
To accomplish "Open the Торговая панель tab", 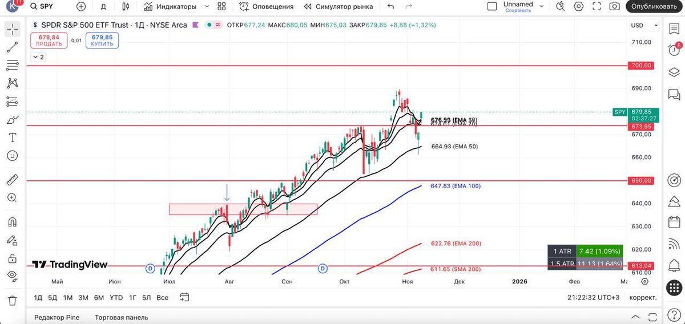I will tap(121, 317).
